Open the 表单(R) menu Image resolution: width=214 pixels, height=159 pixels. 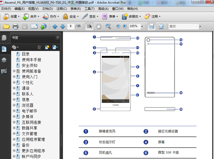[75, 9]
